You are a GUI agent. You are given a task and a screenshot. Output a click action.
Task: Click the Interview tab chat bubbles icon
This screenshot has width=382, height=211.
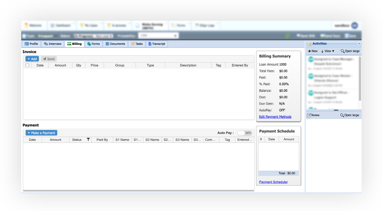click(x=46, y=44)
